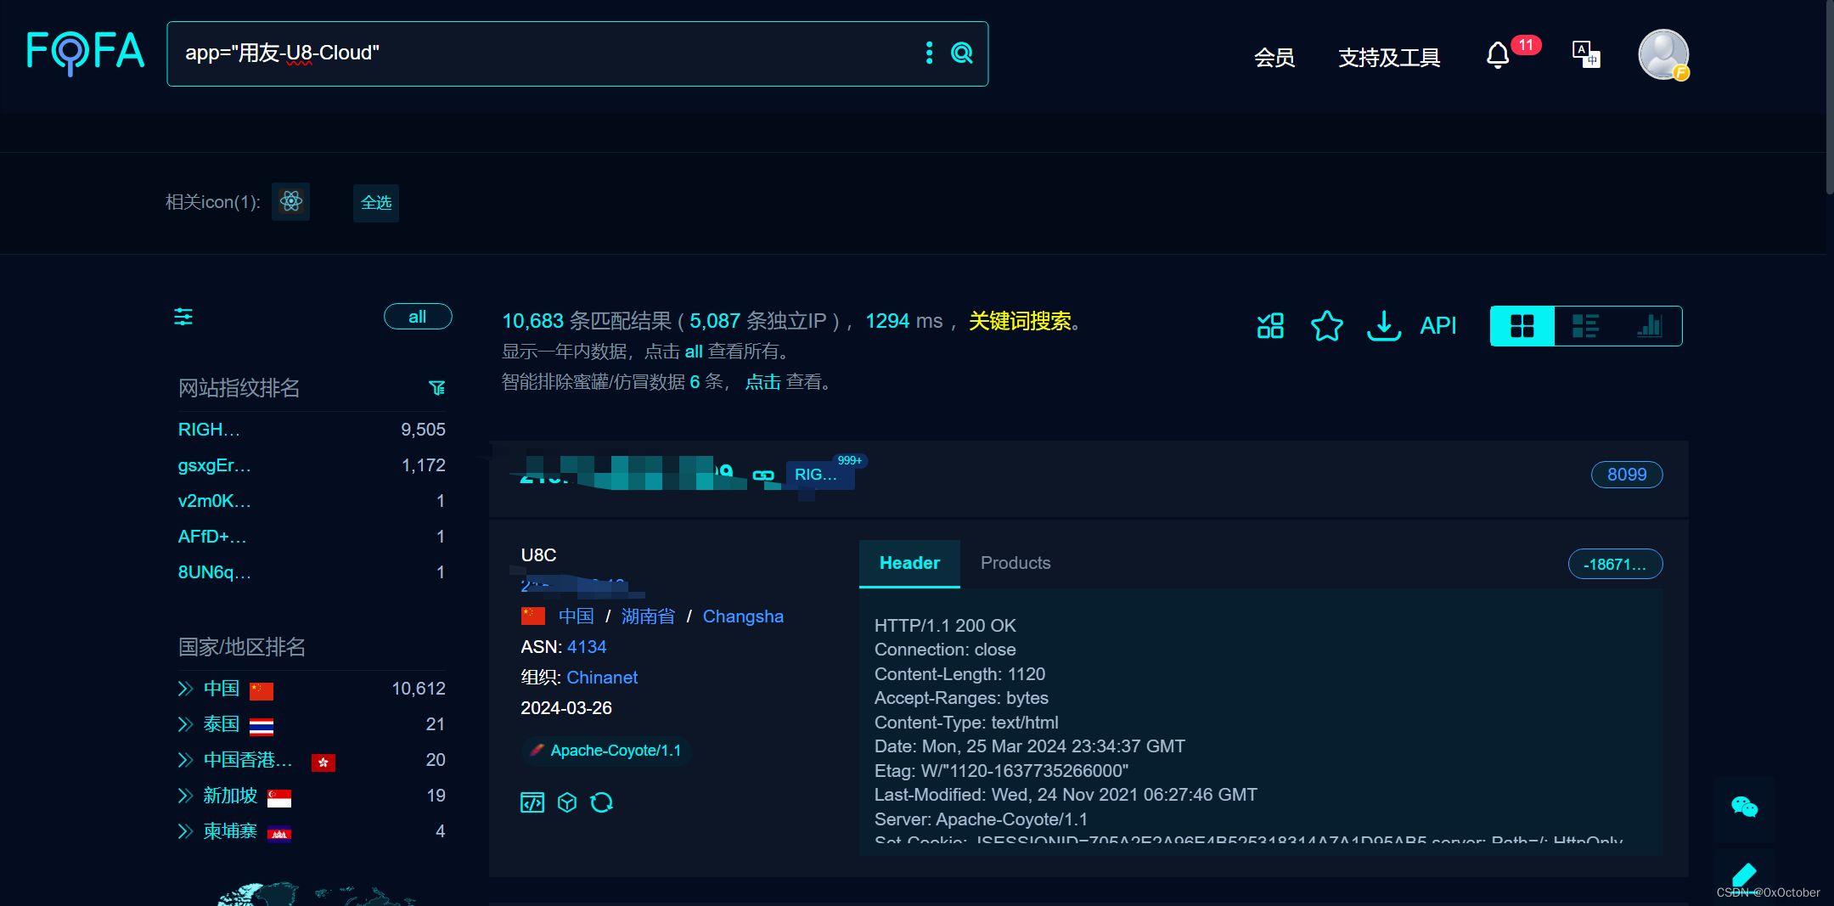Viewport: 1834px width, 906px height.
Task: Switch to Header tab
Action: (x=909, y=563)
